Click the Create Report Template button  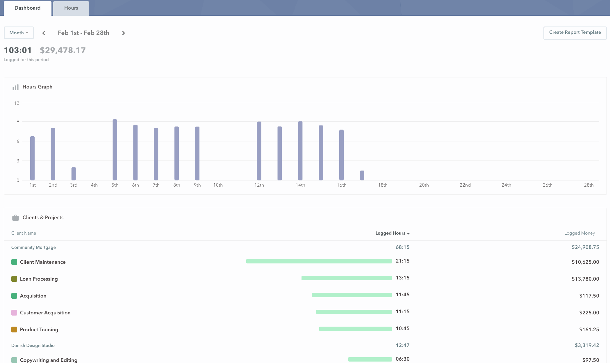tap(575, 33)
